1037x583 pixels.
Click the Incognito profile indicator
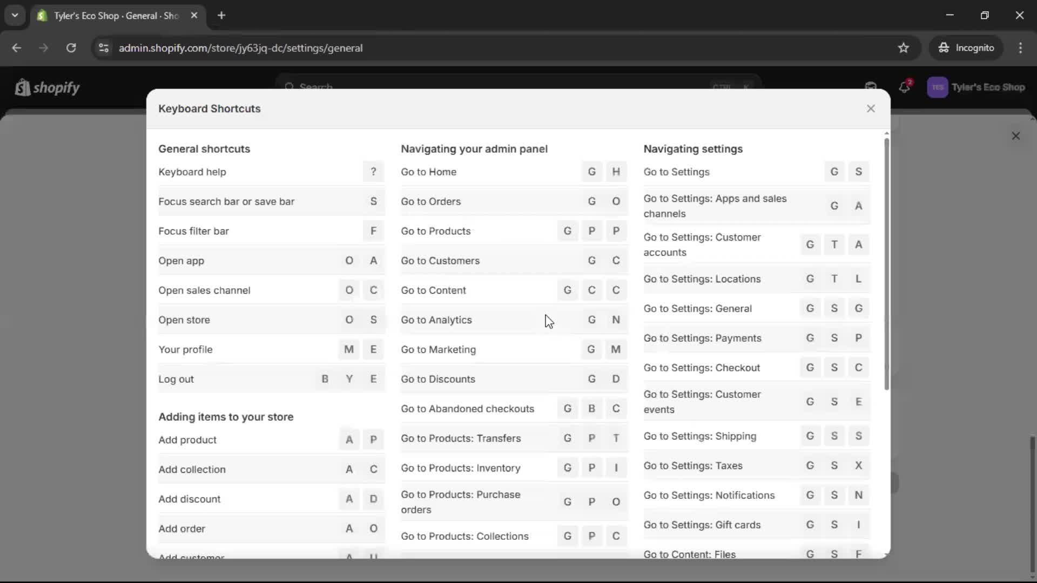[966, 48]
